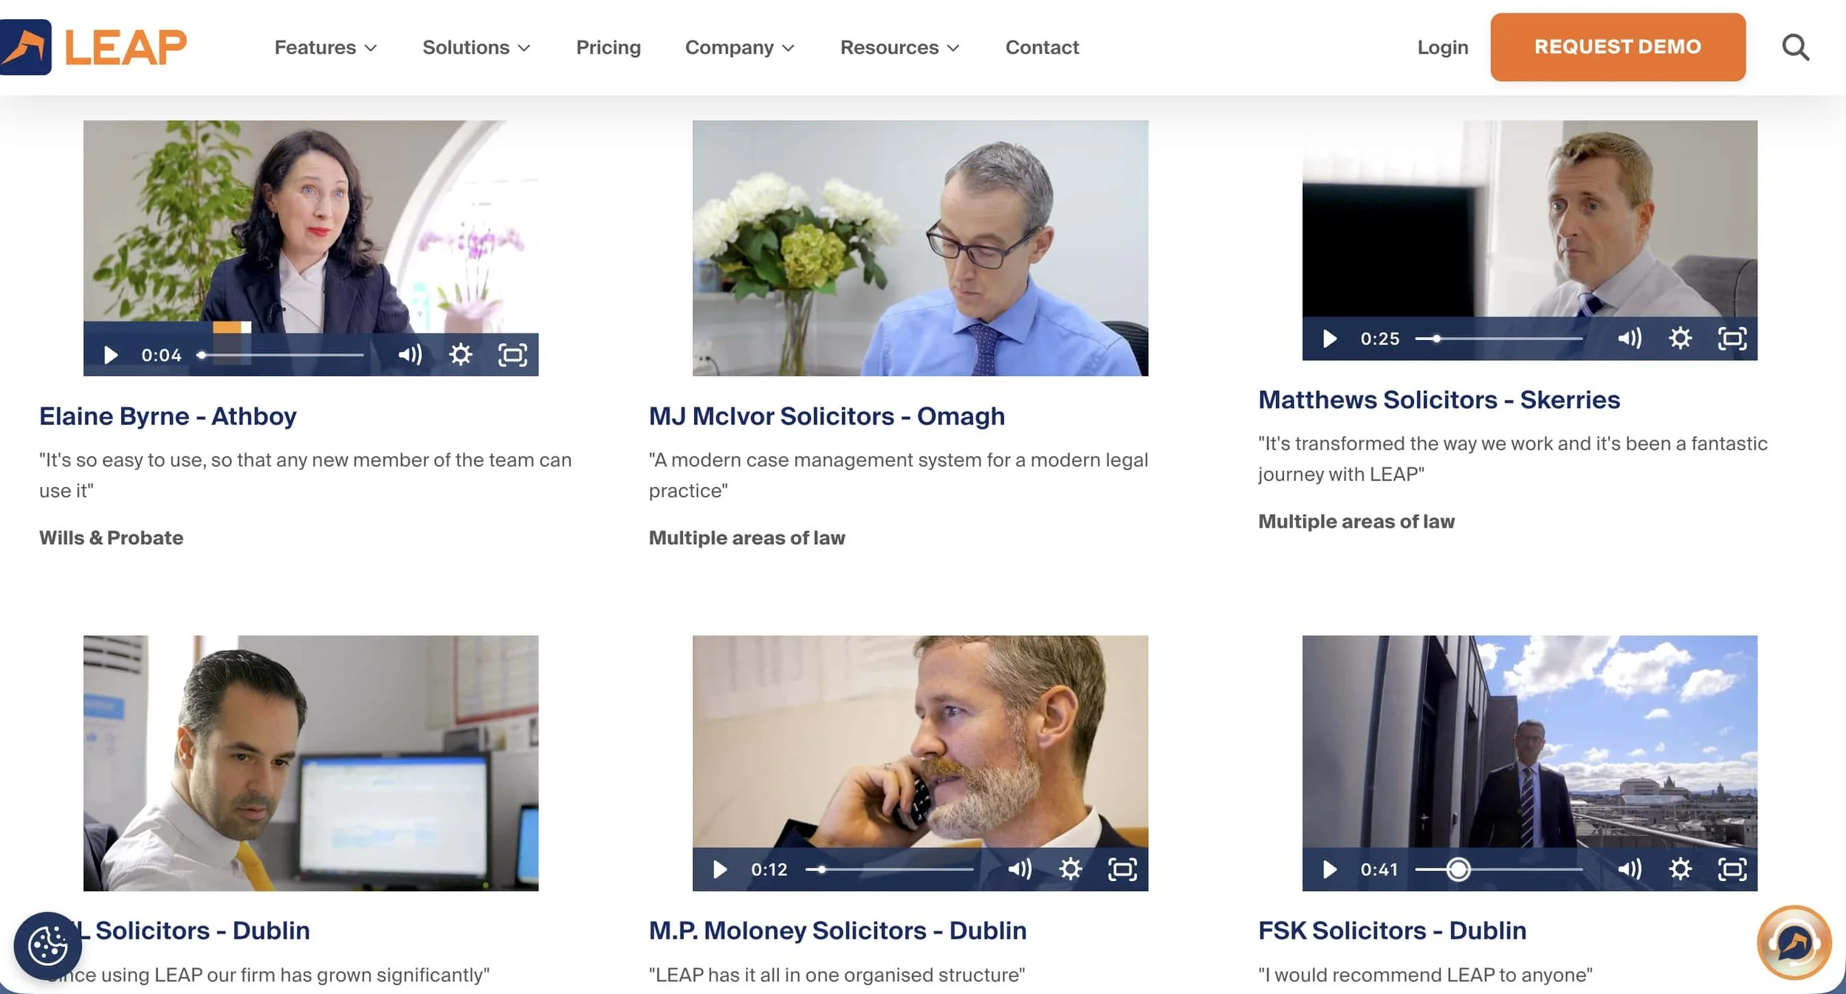
Task: Fullscreen the FSK Solicitors video
Action: 1732,869
